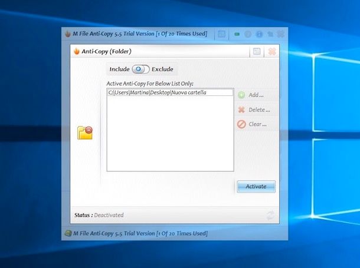Open the grid icon in Anti-Copy (Folder) header

click(257, 51)
